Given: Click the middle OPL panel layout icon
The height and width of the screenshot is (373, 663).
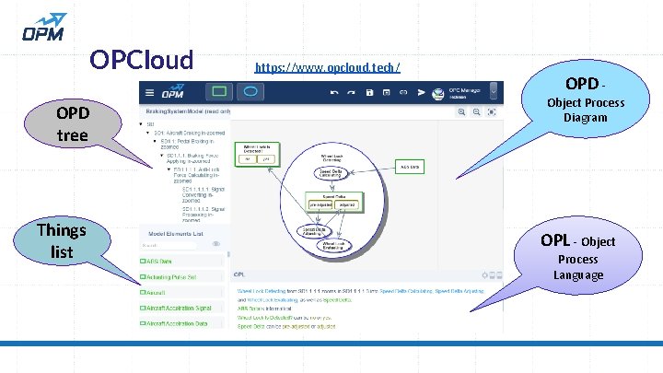Looking at the screenshot, I should click(x=492, y=275).
